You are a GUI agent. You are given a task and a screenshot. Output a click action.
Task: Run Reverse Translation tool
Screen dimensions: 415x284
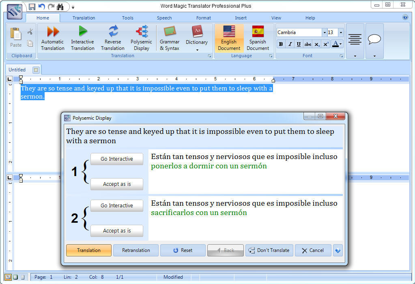113,32
